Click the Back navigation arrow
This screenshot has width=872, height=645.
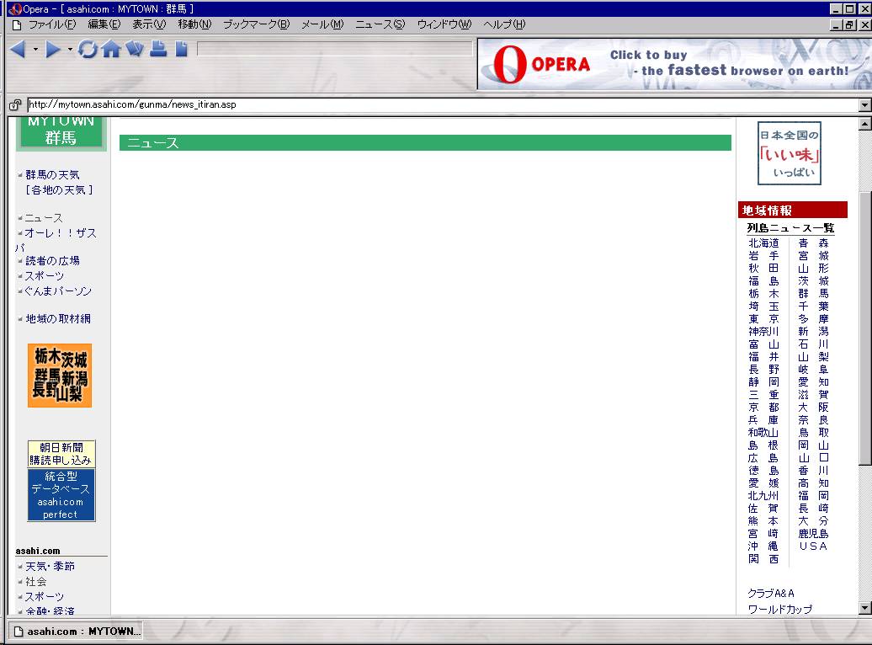coord(19,50)
